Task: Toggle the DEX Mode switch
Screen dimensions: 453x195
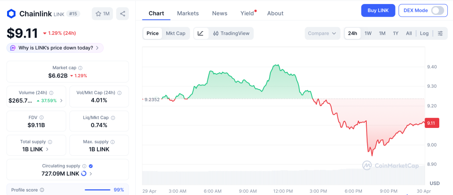Action: pyautogui.click(x=437, y=11)
